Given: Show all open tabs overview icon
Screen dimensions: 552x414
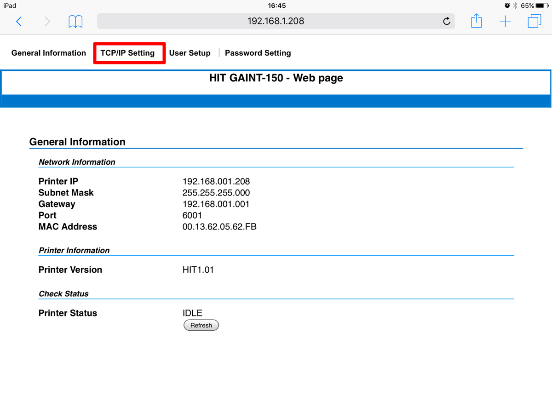Looking at the screenshot, I should coord(534,21).
